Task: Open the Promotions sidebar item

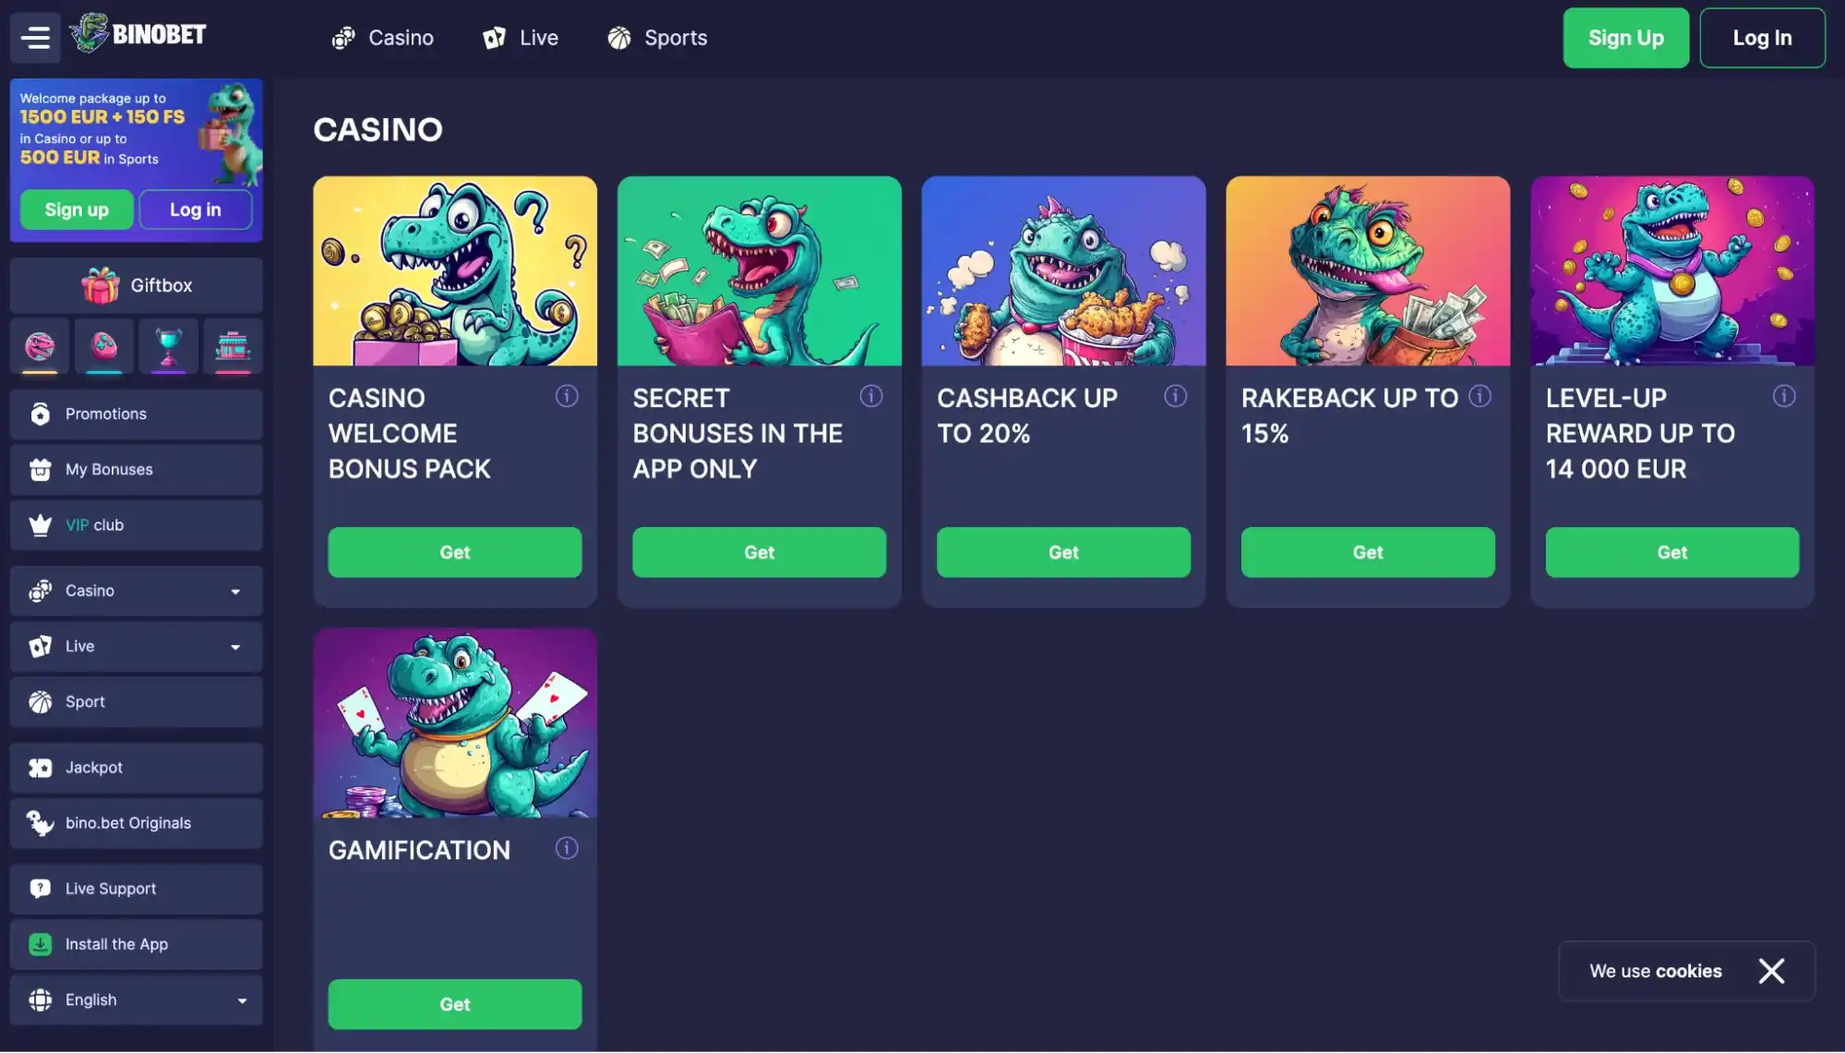Action: pyautogui.click(x=137, y=413)
